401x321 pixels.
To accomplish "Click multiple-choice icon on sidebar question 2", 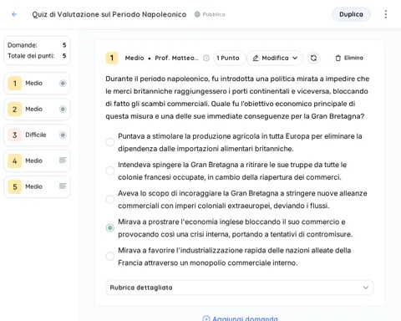I will tap(63, 109).
